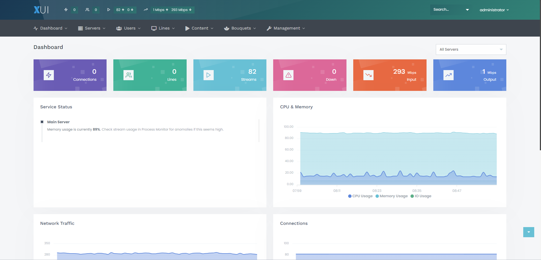This screenshot has height=260, width=541.
Task: Click the lightning icon on Connections card
Action: (49, 75)
